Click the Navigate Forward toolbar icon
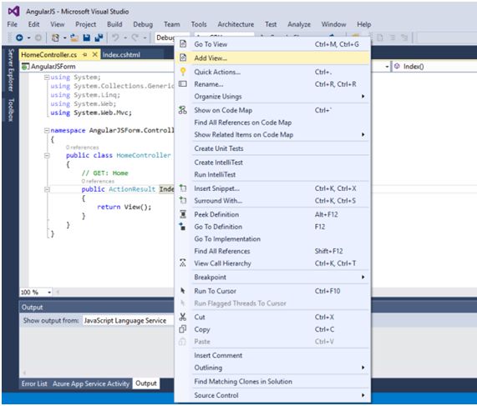This screenshot has height=406, width=477. 38,38
